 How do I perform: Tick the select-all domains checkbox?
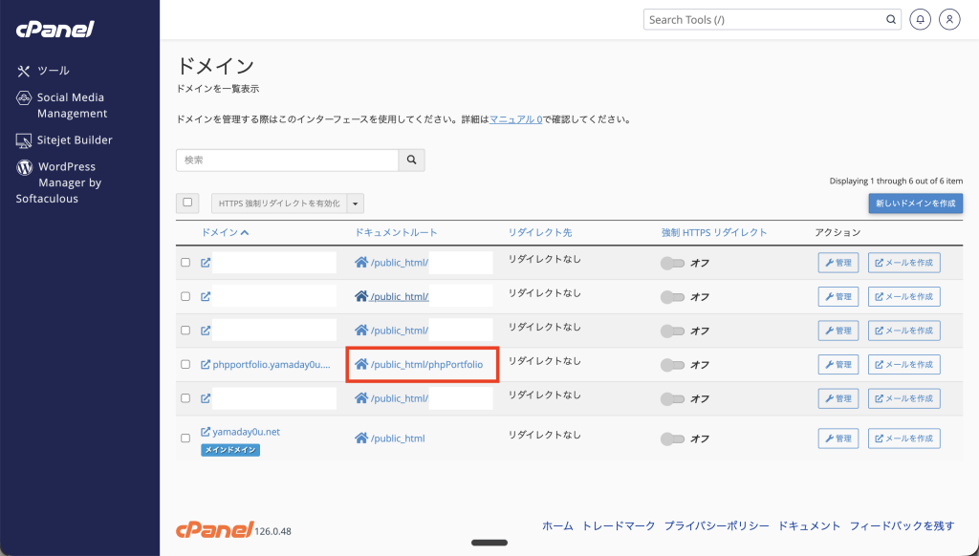pyautogui.click(x=187, y=203)
